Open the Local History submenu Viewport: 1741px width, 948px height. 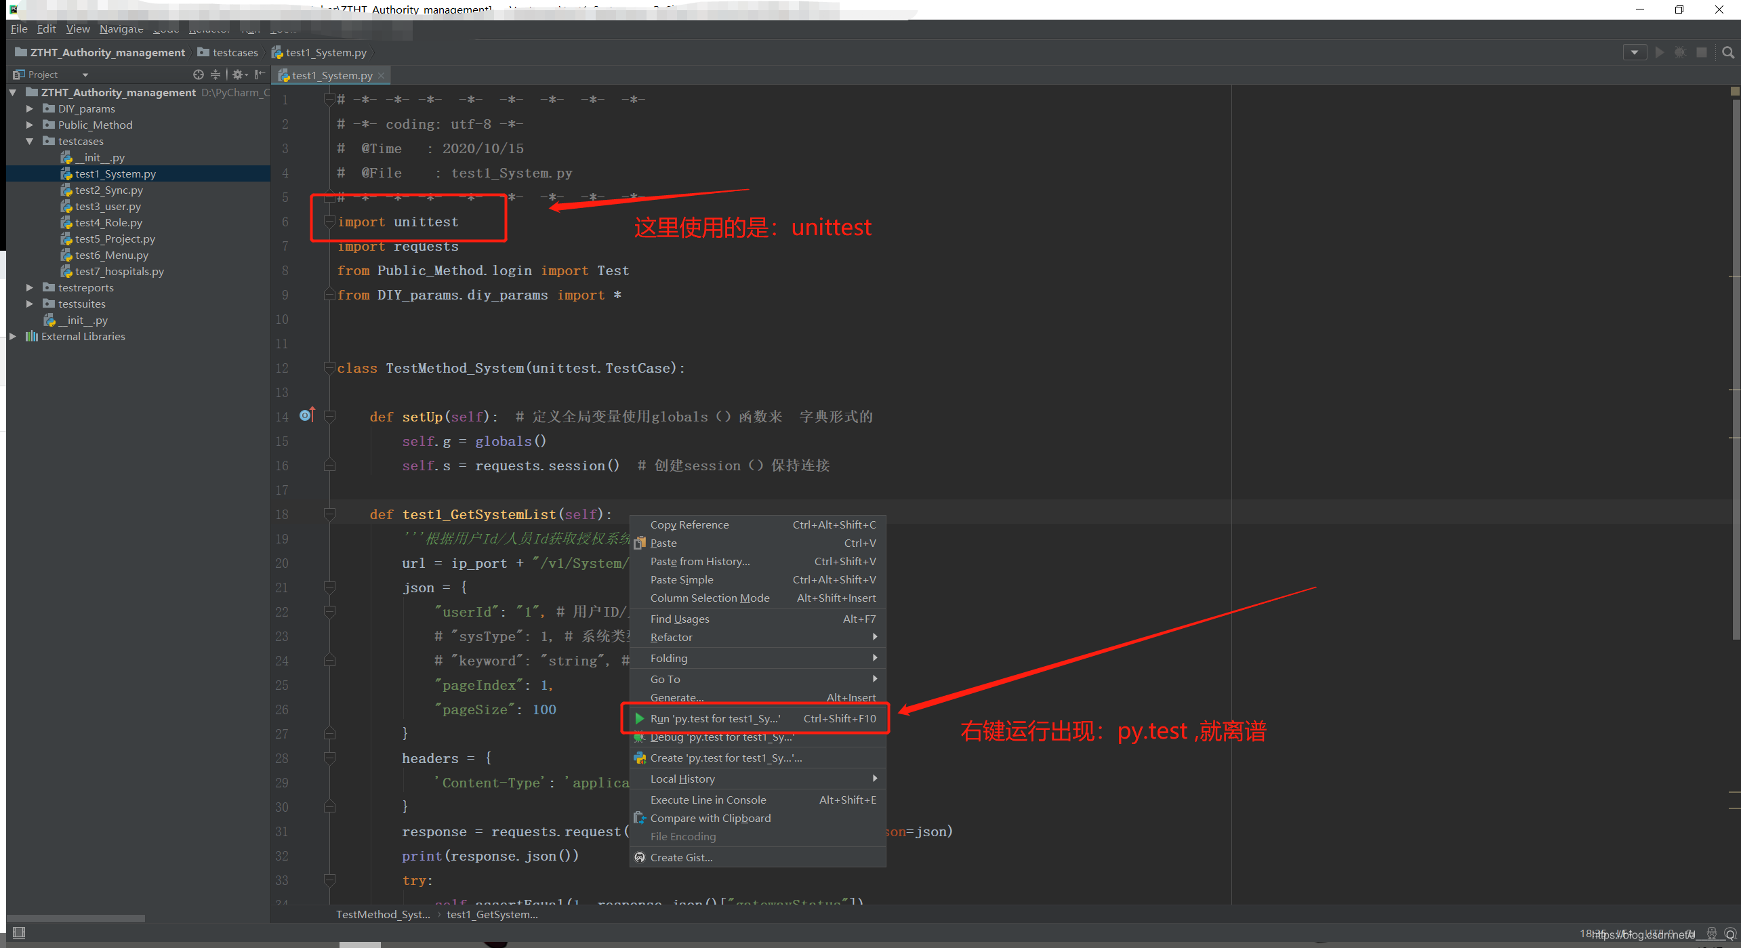click(758, 779)
